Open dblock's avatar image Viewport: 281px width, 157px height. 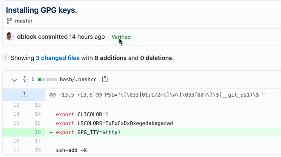(10, 37)
